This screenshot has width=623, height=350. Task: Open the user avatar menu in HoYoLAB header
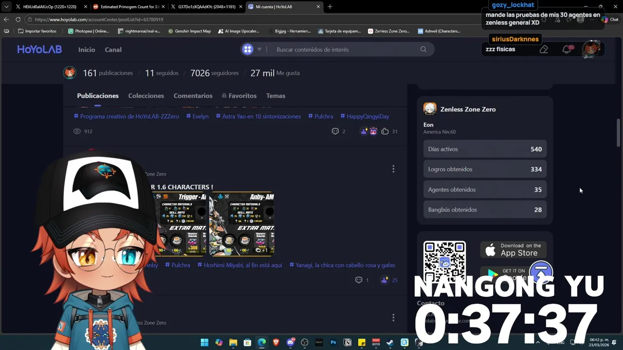click(591, 49)
